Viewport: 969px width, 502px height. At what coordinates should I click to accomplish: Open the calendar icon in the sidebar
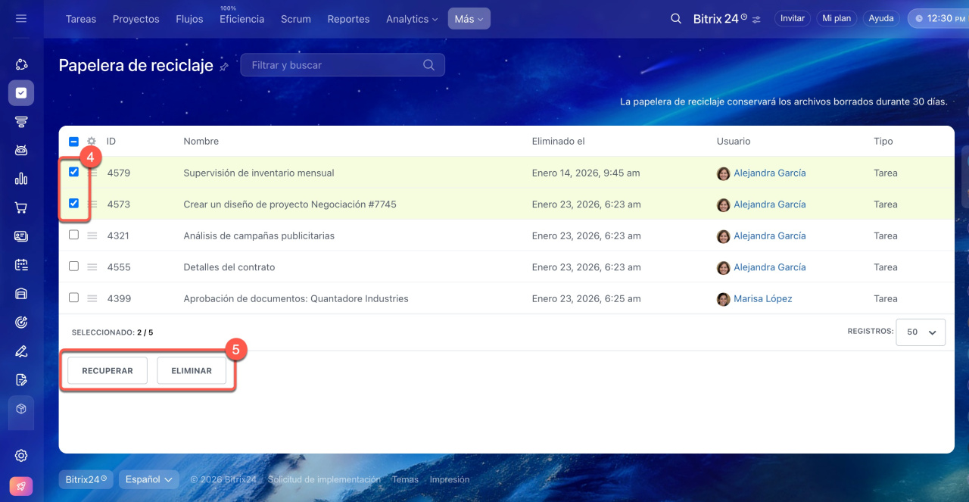click(21, 265)
